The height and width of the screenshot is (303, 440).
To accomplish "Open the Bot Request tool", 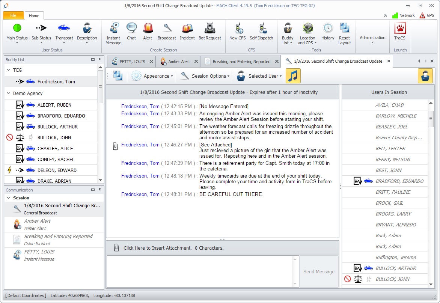I will click(x=209, y=29).
